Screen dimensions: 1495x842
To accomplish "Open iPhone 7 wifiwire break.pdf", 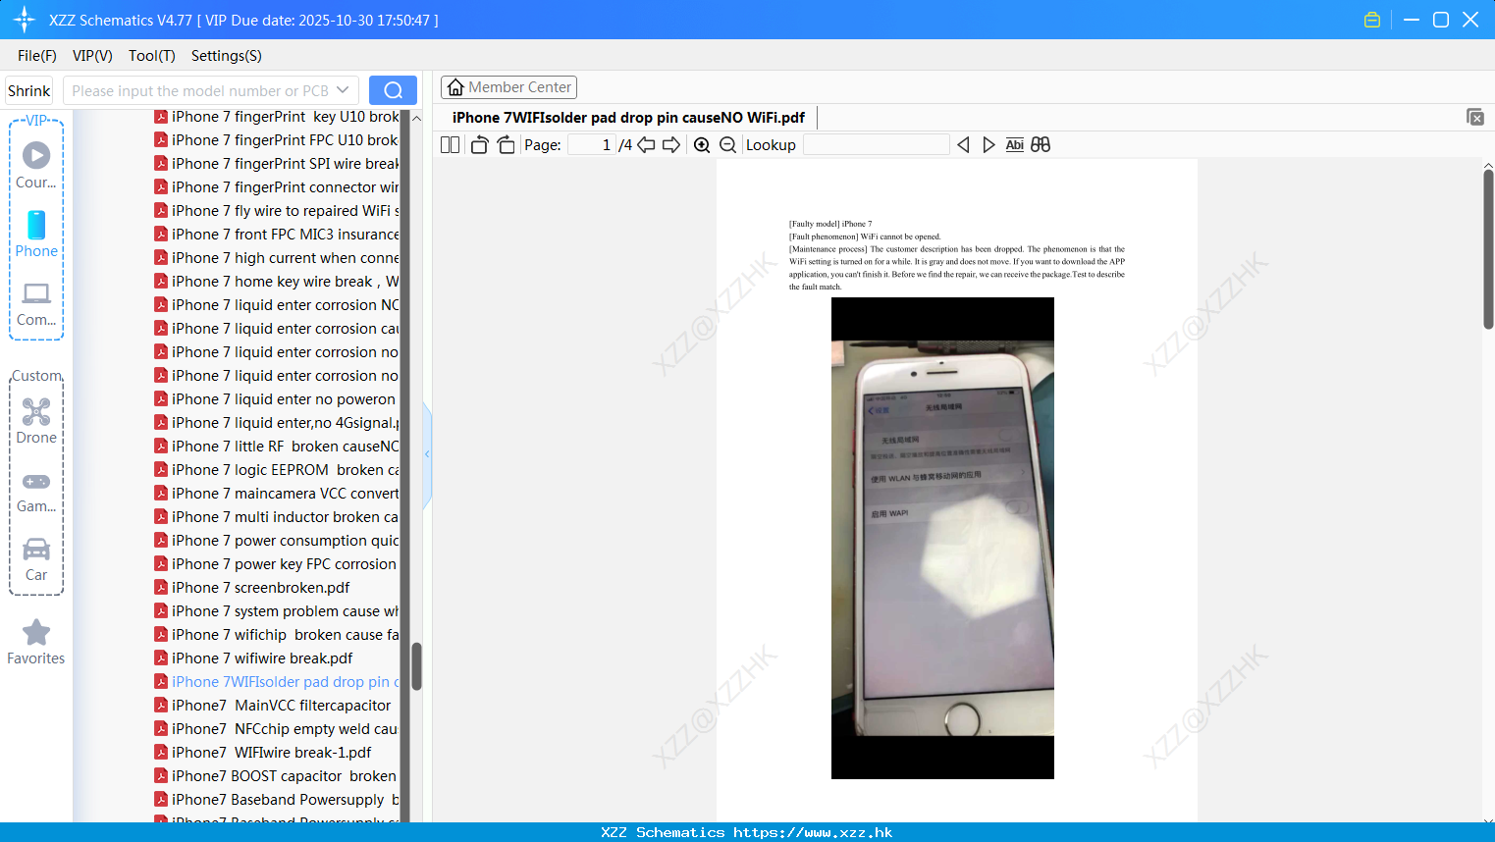I will [253, 658].
